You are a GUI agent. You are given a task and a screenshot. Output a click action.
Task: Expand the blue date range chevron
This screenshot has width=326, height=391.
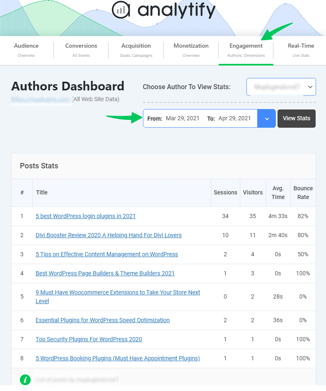266,119
